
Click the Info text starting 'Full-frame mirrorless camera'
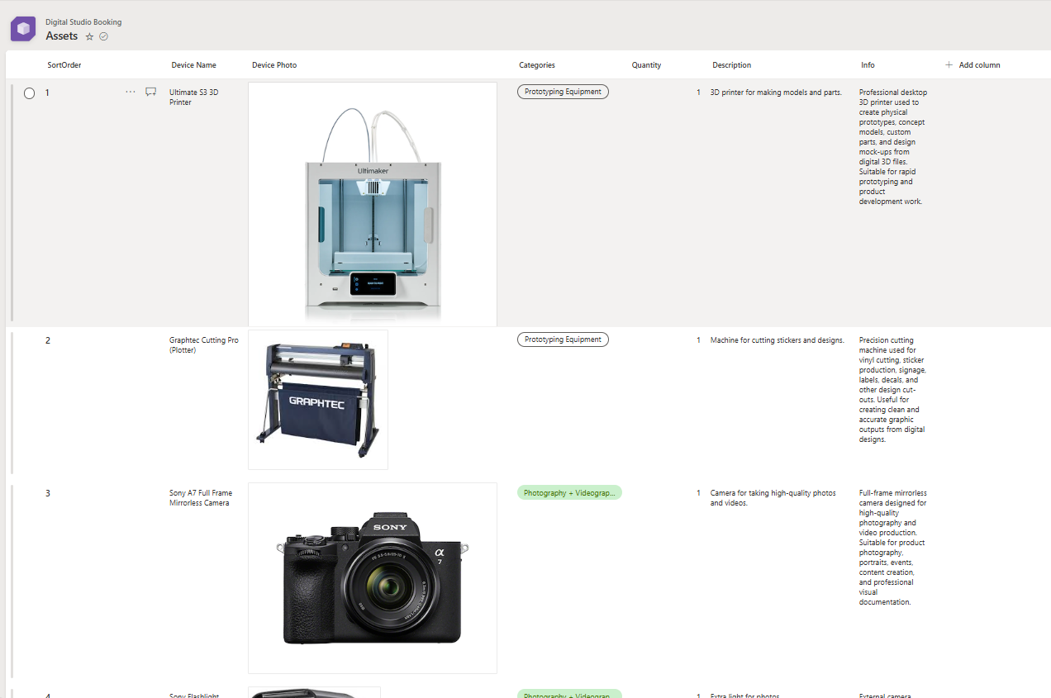tap(892, 548)
